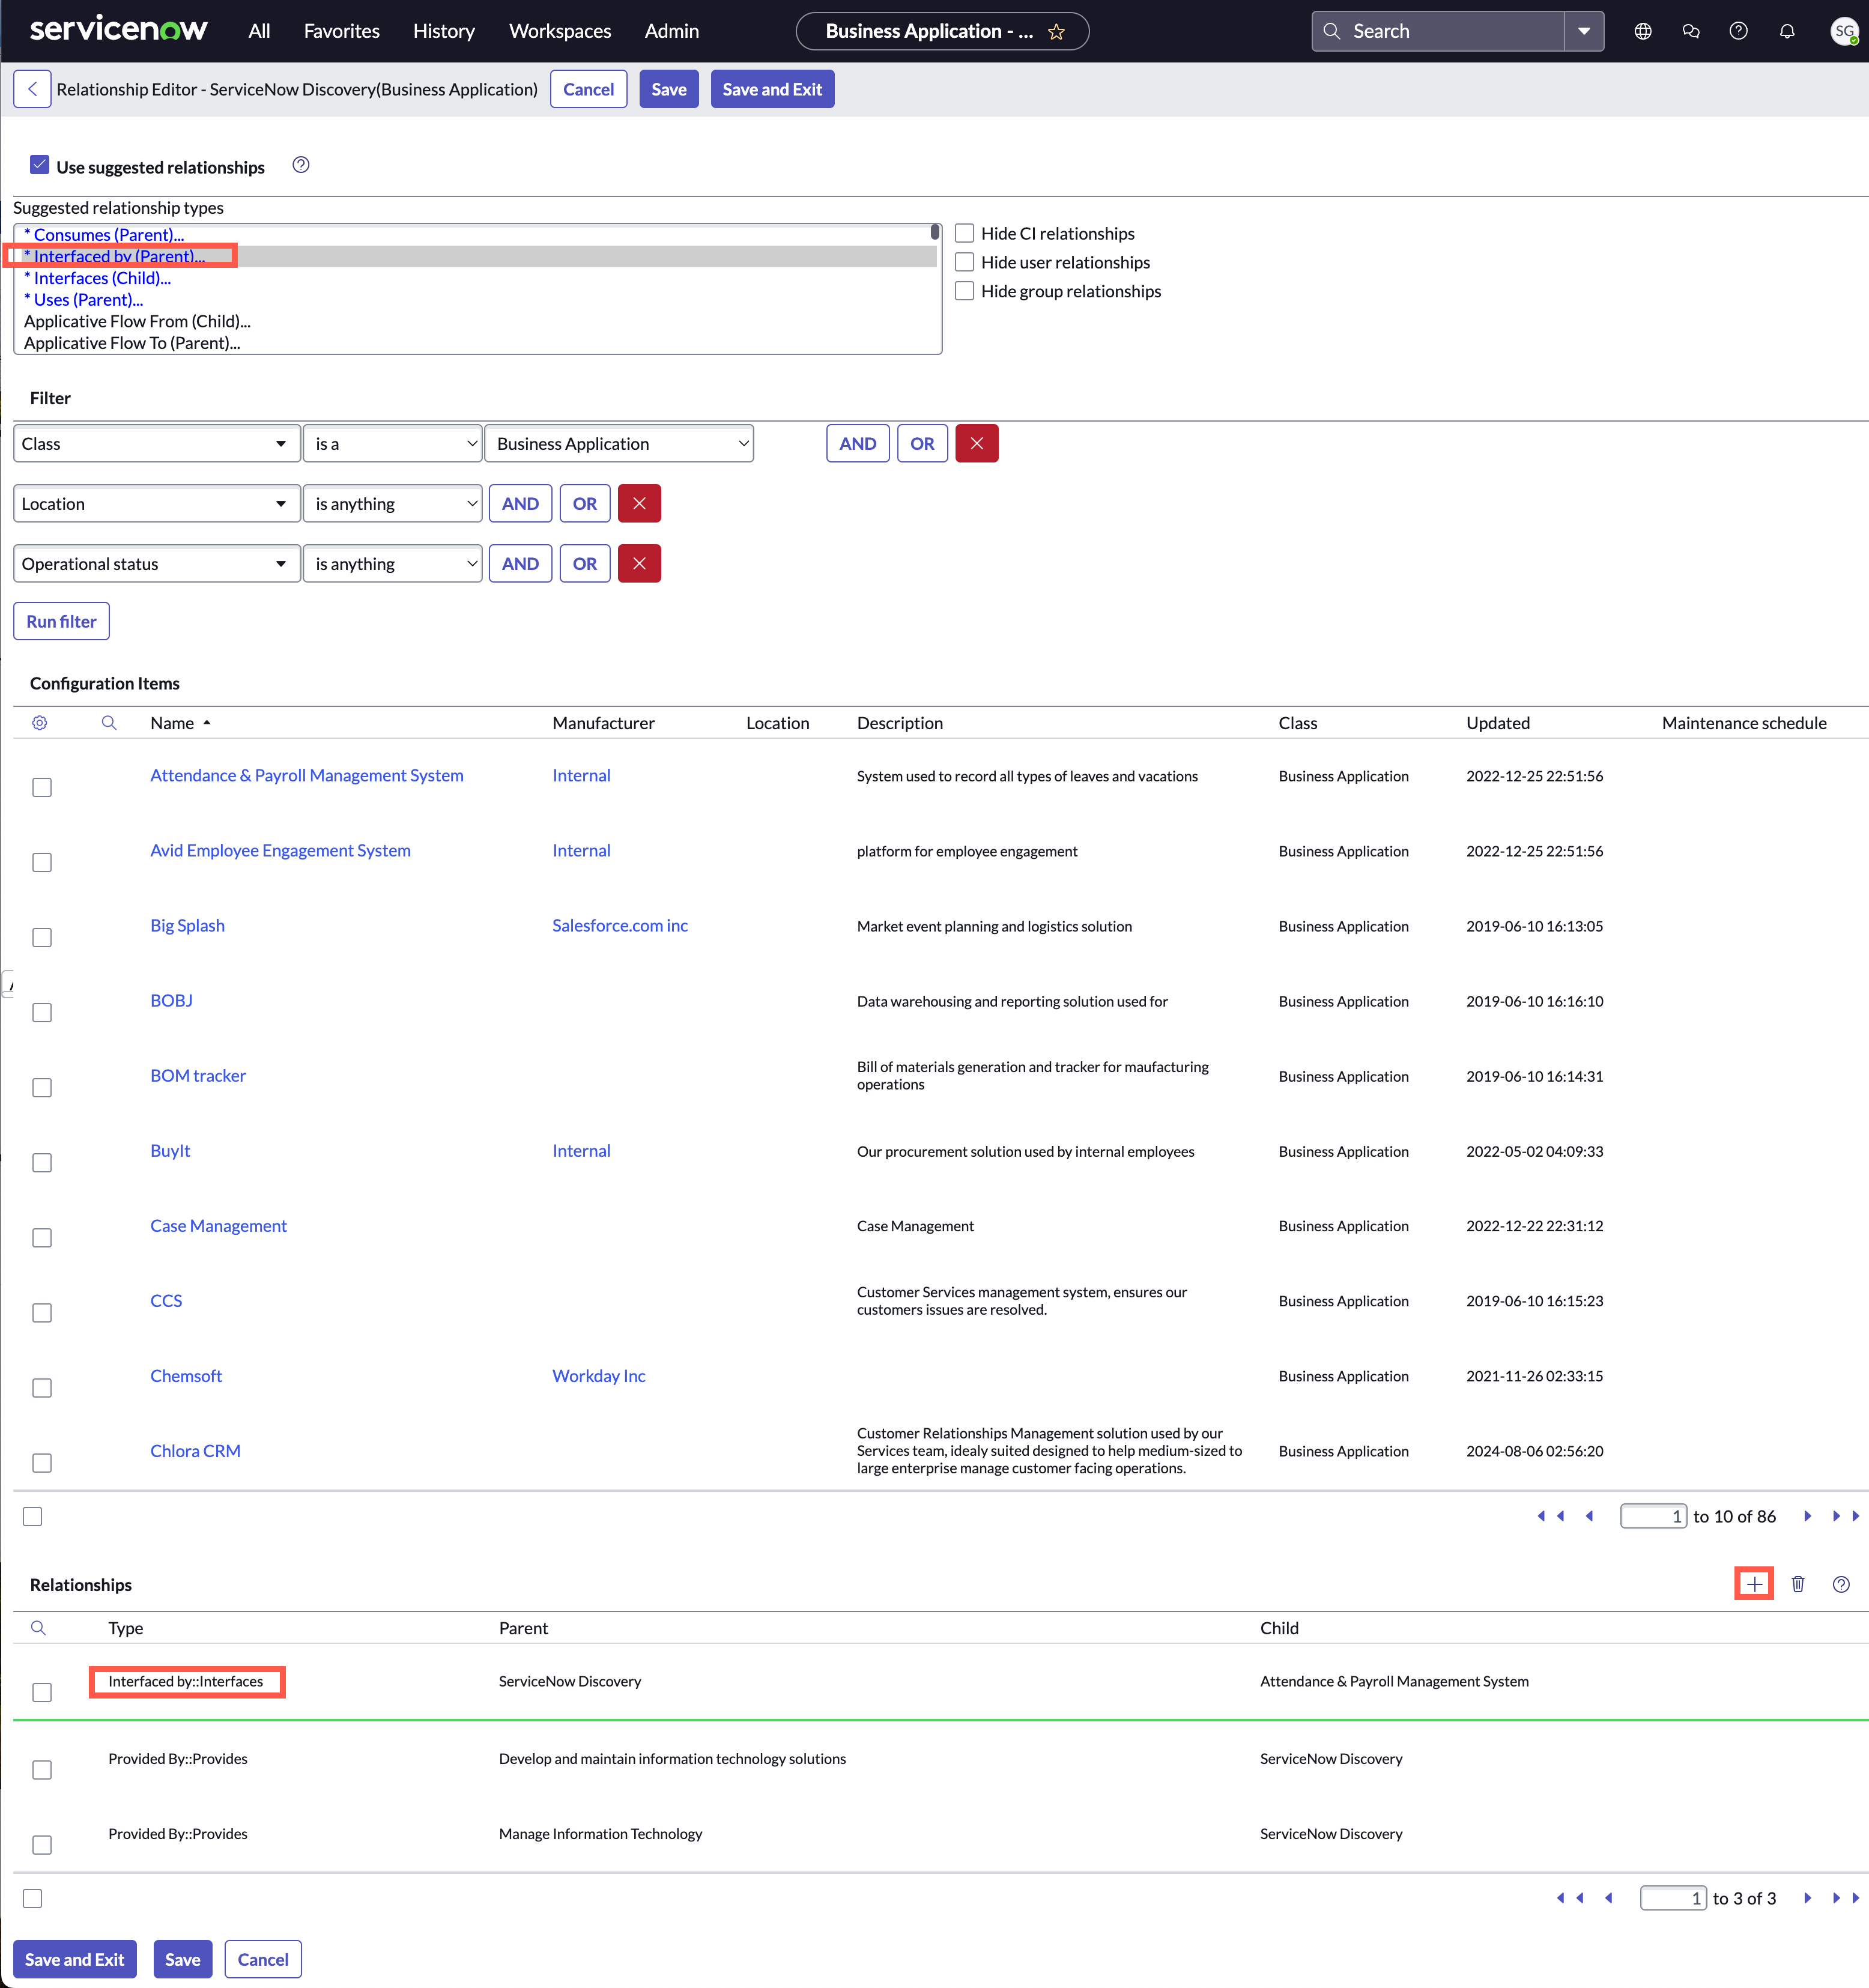The image size is (1869, 1988).
Task: Click the search icon in Relationships table header
Action: click(38, 1628)
